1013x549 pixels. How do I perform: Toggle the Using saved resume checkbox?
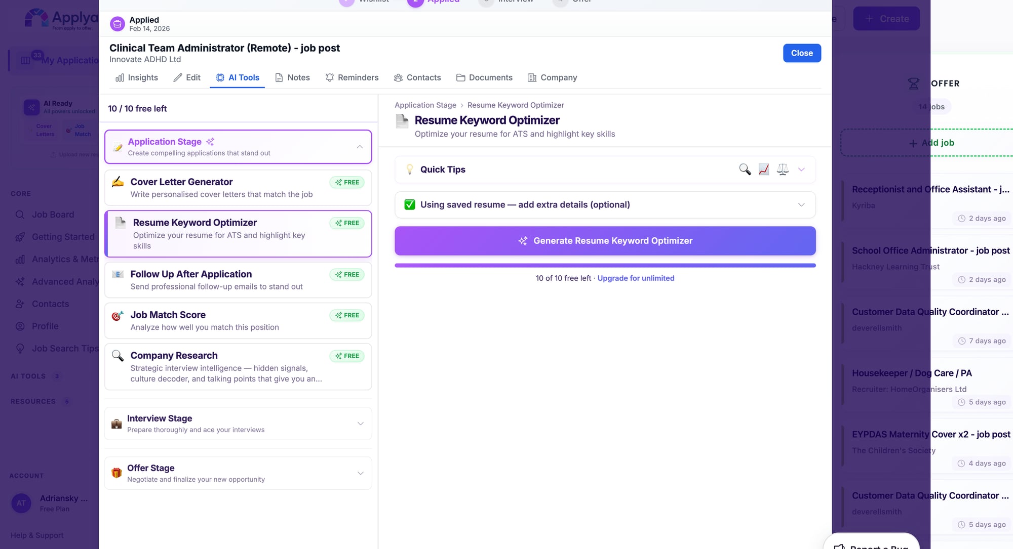click(x=409, y=204)
